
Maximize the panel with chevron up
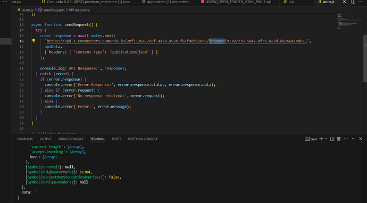[353, 139]
